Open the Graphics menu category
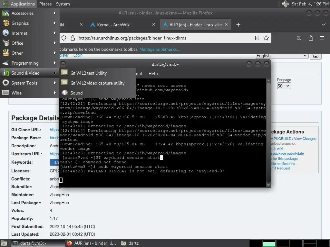Screen dimensions: 330x247 click(29, 23)
